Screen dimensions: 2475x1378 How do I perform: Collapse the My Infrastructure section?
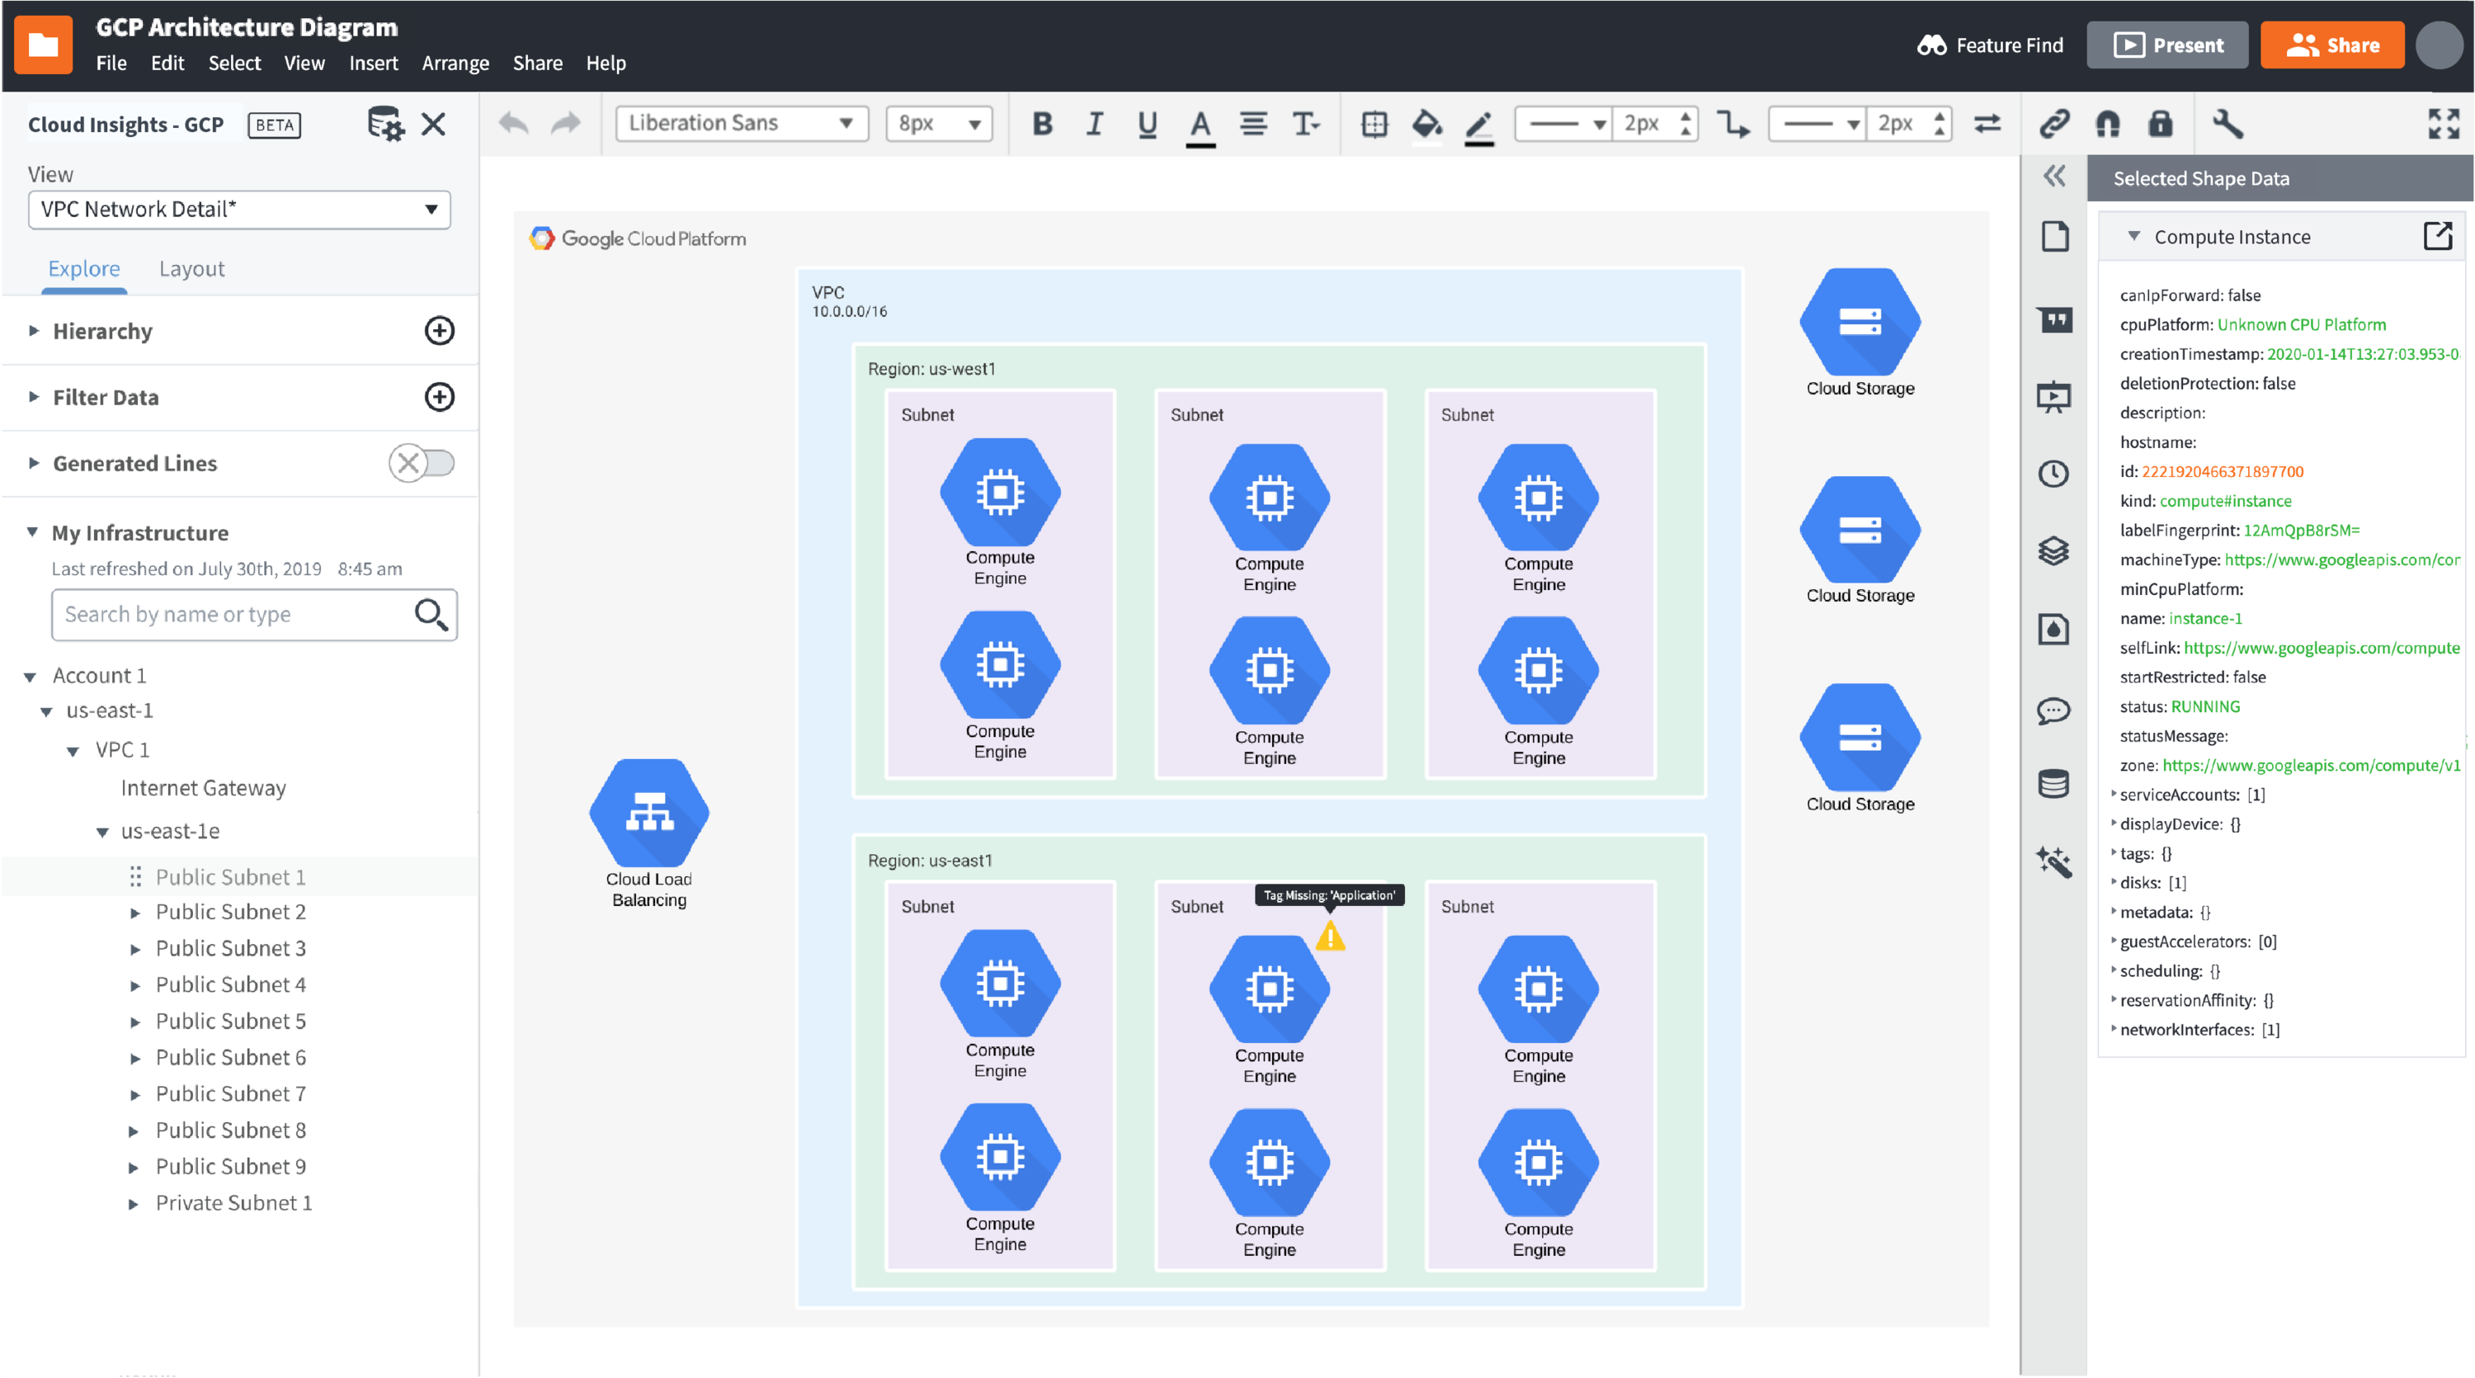(x=31, y=532)
